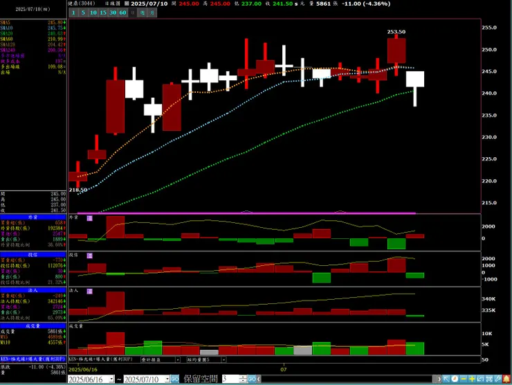Select the weekly (週) chart period
The width and height of the screenshot is (512, 385).
(x=143, y=12)
